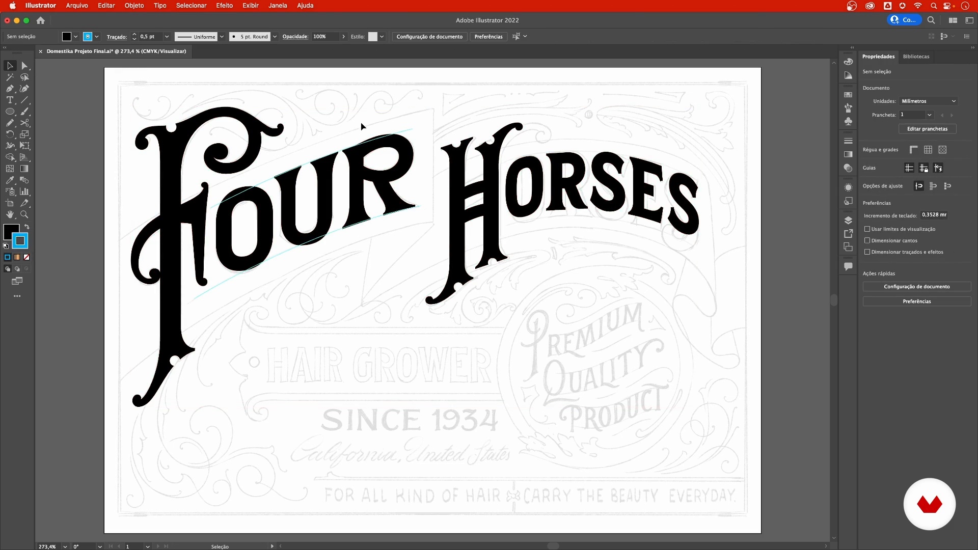Screen dimensions: 978x550
Task: Open the Prancheta number dropdown
Action: coord(929,115)
